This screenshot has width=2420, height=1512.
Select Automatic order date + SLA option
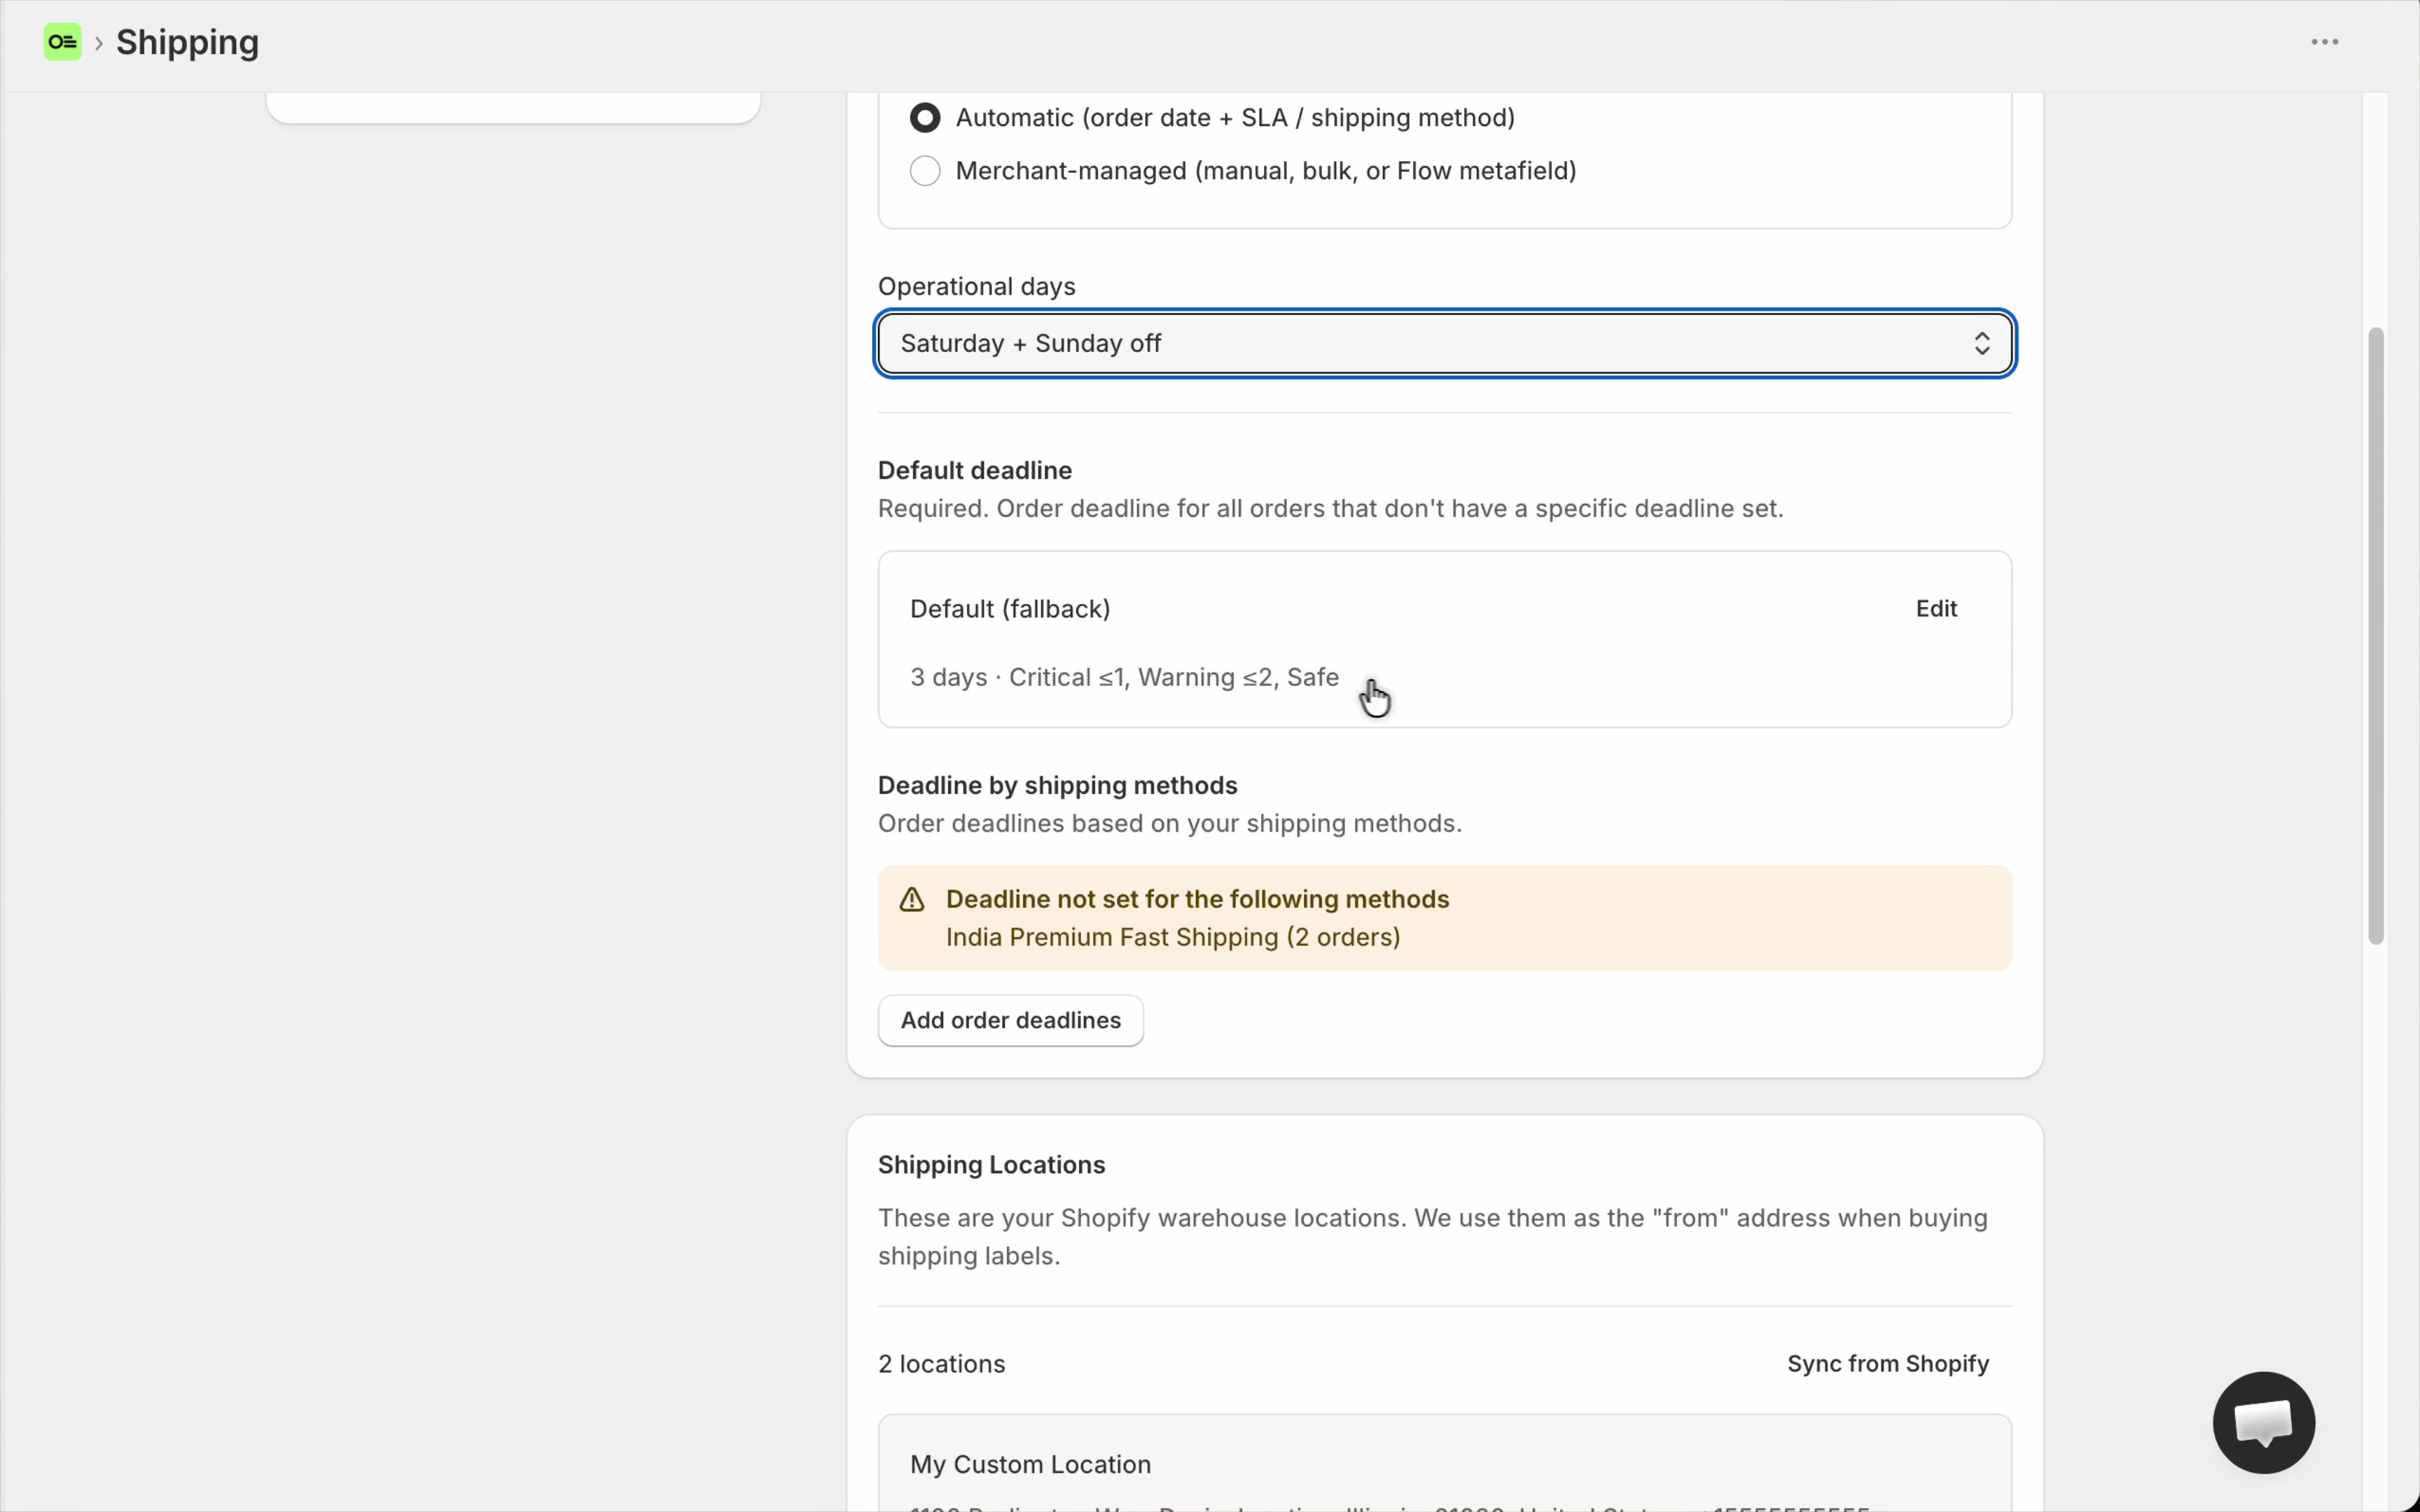pos(925,118)
